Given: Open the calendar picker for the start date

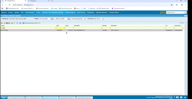Looking at the screenshot, I should point(51,19).
